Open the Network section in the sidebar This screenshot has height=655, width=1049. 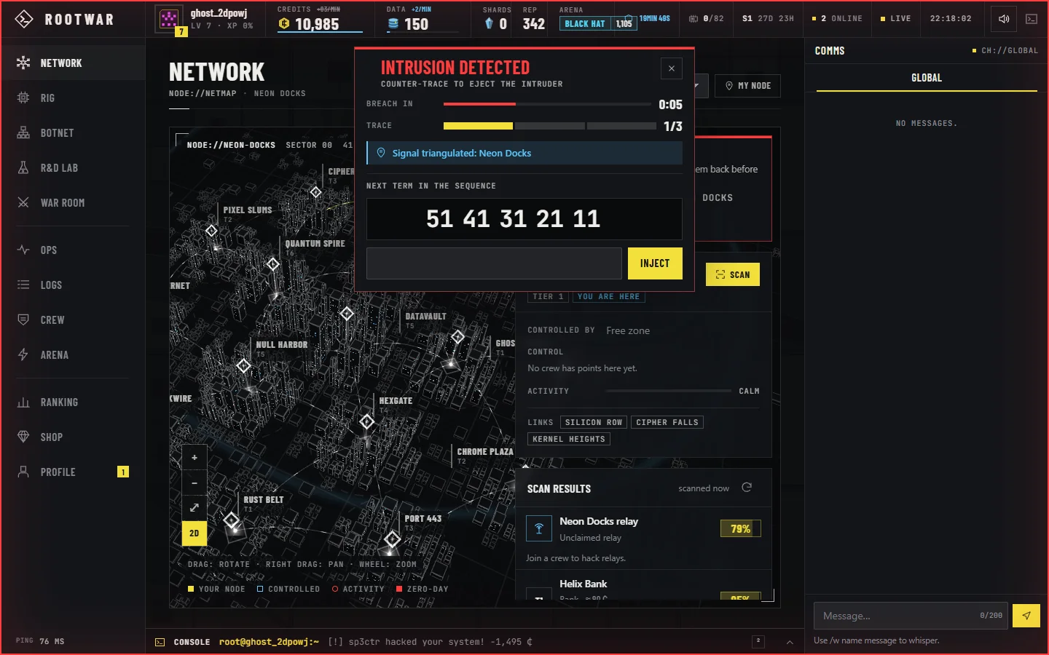click(73, 63)
